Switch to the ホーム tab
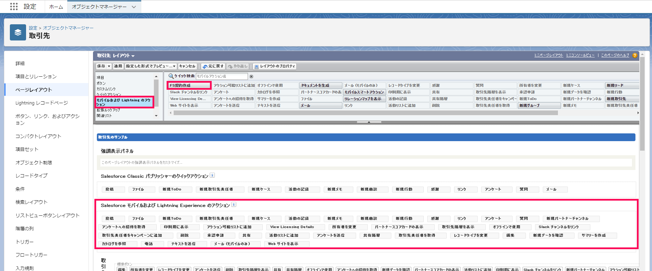Viewport: 652px width, 271px height. click(x=56, y=7)
